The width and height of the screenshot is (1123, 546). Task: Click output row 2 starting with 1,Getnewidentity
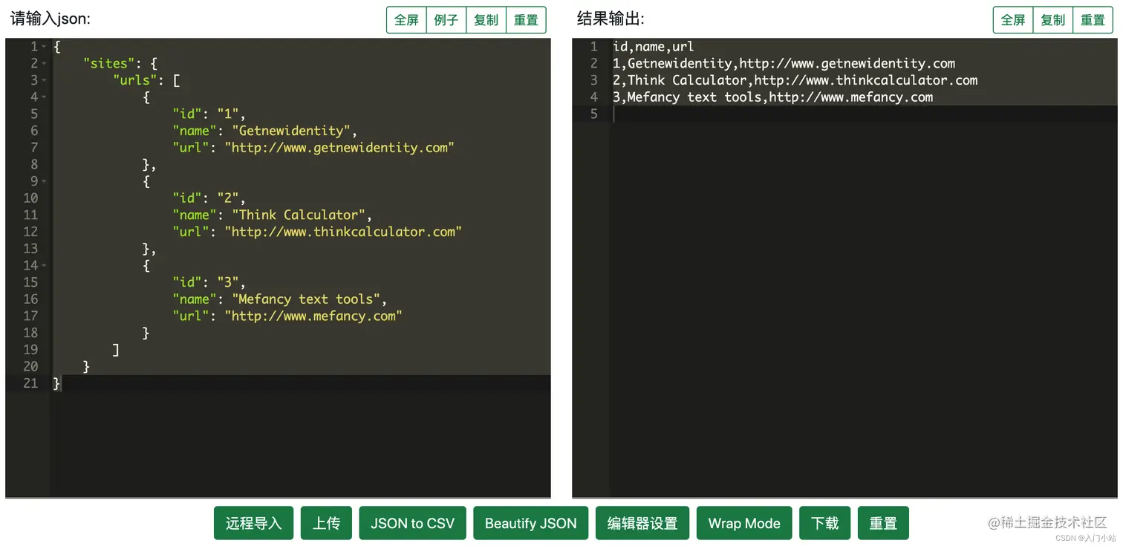(x=784, y=63)
